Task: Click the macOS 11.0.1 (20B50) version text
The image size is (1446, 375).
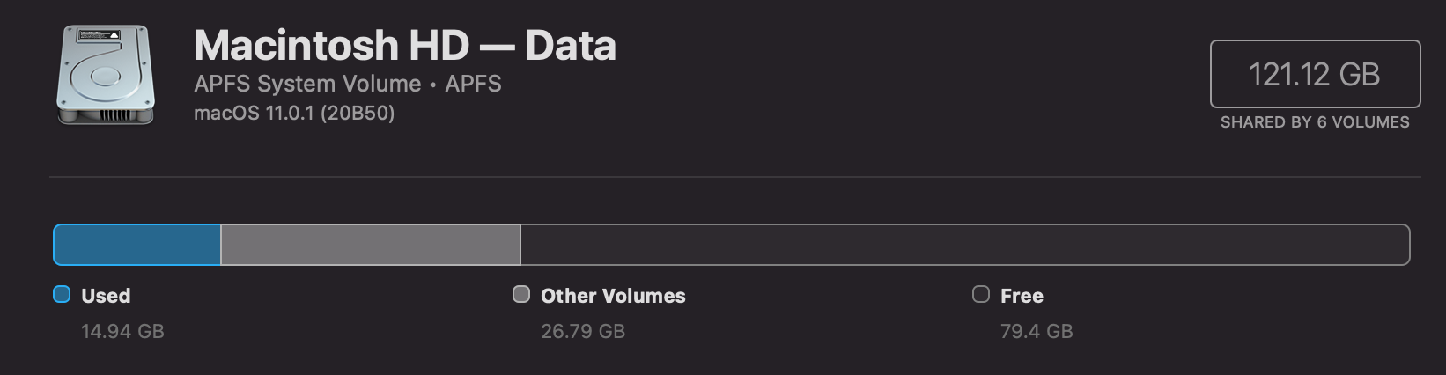Action: (294, 114)
